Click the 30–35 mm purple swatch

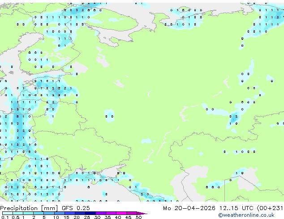[x=100, y=213]
